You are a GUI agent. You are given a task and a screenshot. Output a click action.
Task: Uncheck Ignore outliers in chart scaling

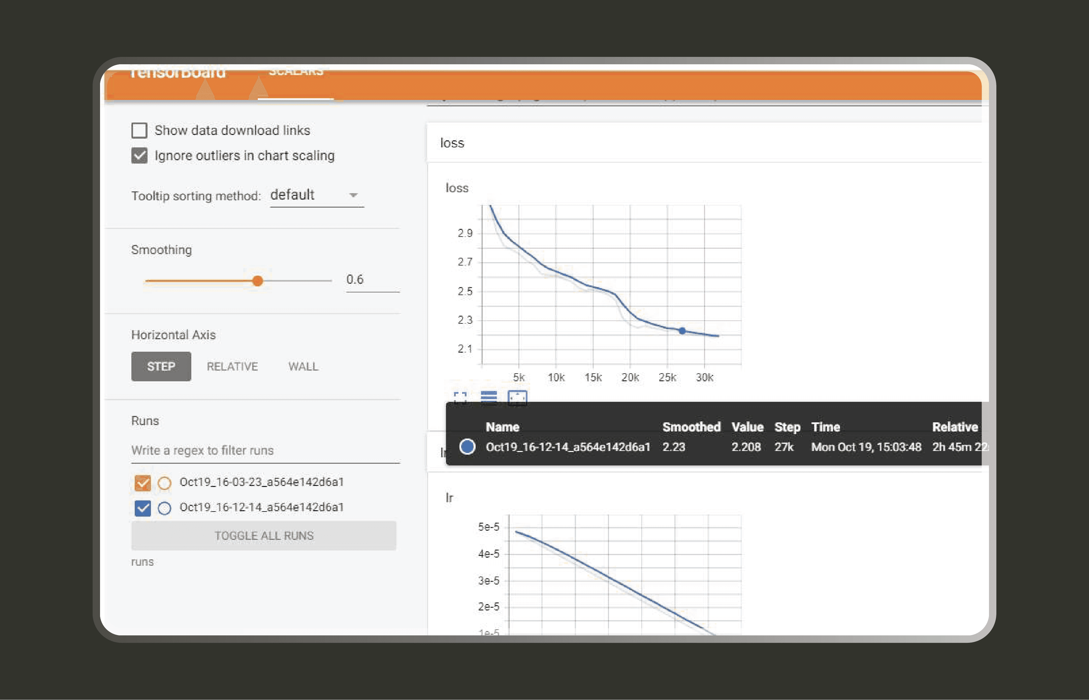139,155
